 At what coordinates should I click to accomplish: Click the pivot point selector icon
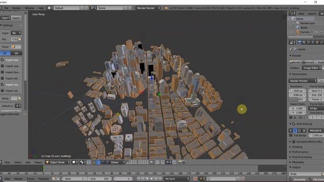point(83,162)
